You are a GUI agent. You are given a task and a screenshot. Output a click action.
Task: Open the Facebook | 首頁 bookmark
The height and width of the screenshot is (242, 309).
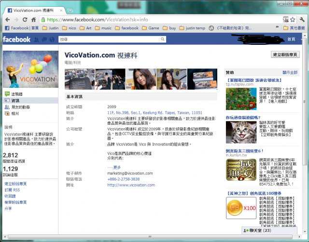[x=22, y=28]
